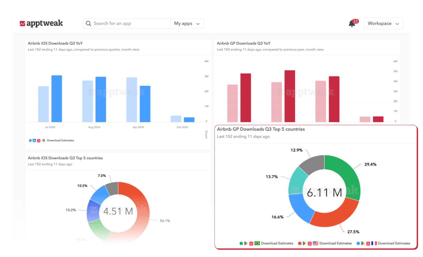Toggle the green dot marker in the GP legend
The height and width of the screenshot is (257, 423).
tap(241, 243)
